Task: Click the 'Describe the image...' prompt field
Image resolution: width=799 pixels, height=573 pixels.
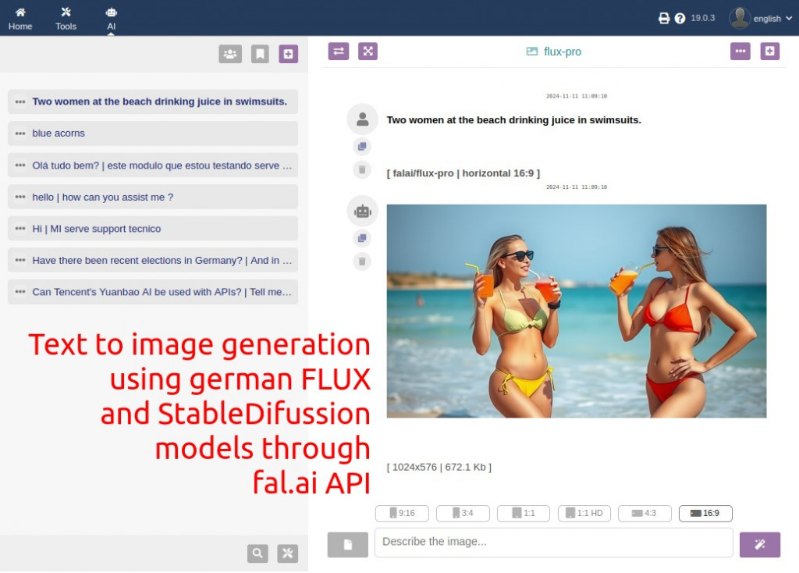Action: point(553,543)
